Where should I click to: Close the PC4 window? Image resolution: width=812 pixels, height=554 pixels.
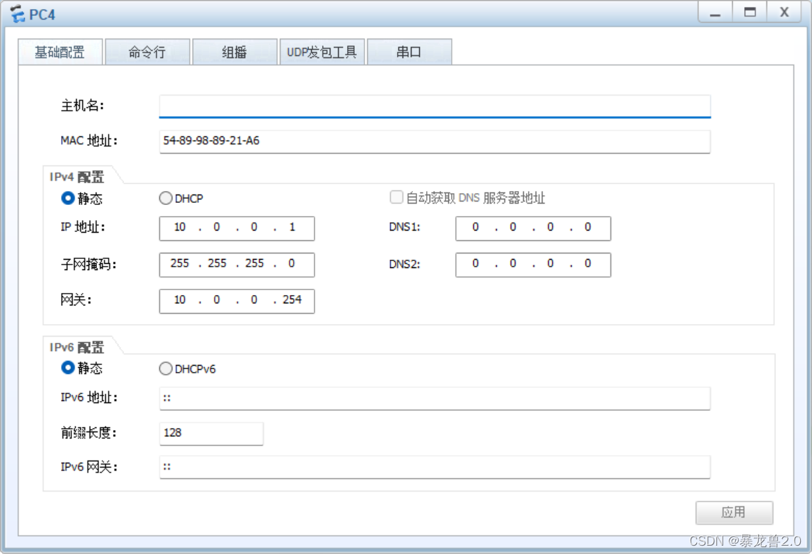click(x=784, y=12)
